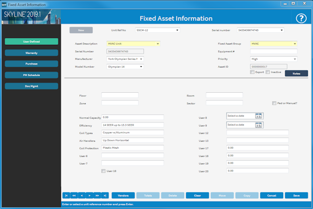Click the SKY app icon in title bar
313x209 pixels.
pos(4,5)
